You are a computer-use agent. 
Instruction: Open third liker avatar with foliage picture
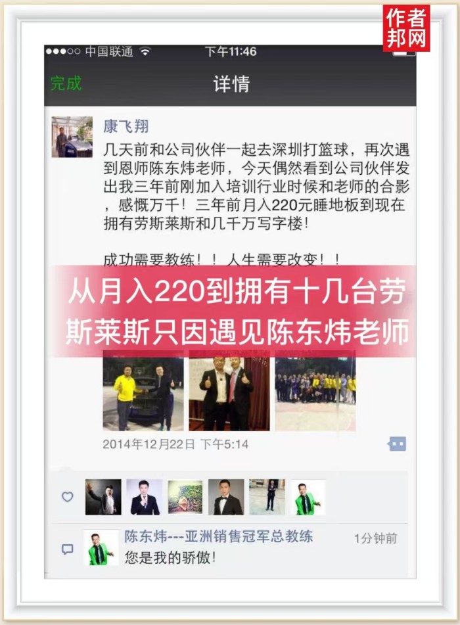(x=185, y=497)
